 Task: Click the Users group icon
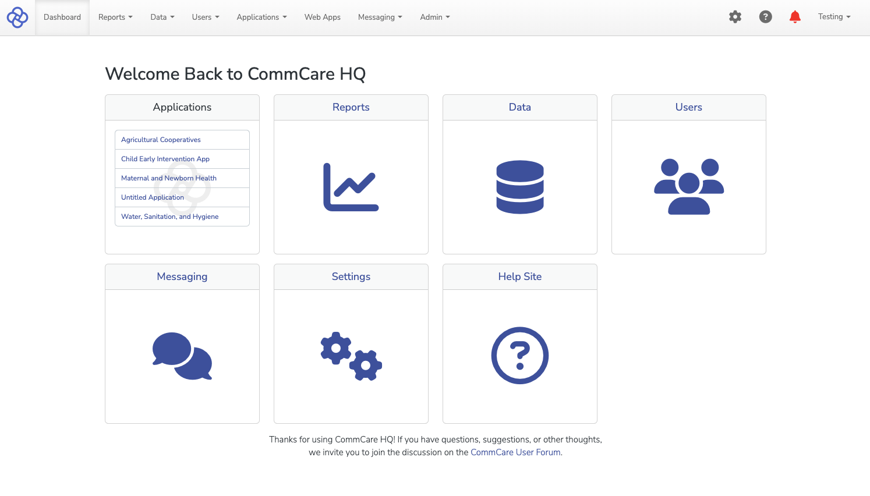(689, 187)
